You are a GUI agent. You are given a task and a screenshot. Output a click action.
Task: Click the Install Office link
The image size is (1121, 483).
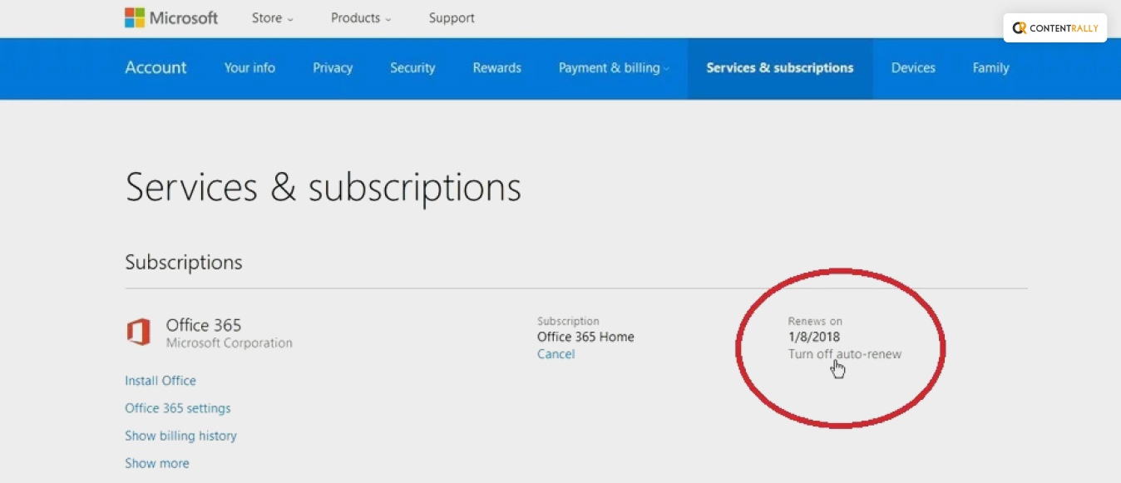tap(160, 381)
